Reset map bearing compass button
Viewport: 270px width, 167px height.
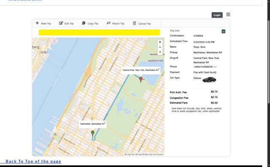pos(160,52)
